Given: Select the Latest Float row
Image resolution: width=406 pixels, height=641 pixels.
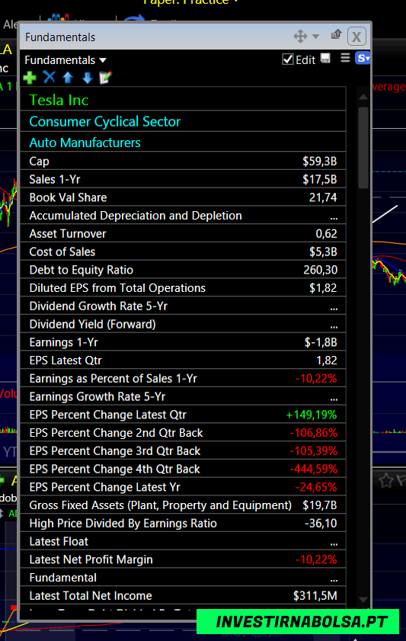Looking at the screenshot, I should (183, 541).
